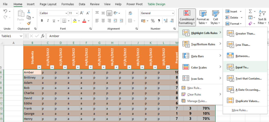269x122 pixels.
Task: Choose Text that Contains... rule
Action: click(x=245, y=79)
